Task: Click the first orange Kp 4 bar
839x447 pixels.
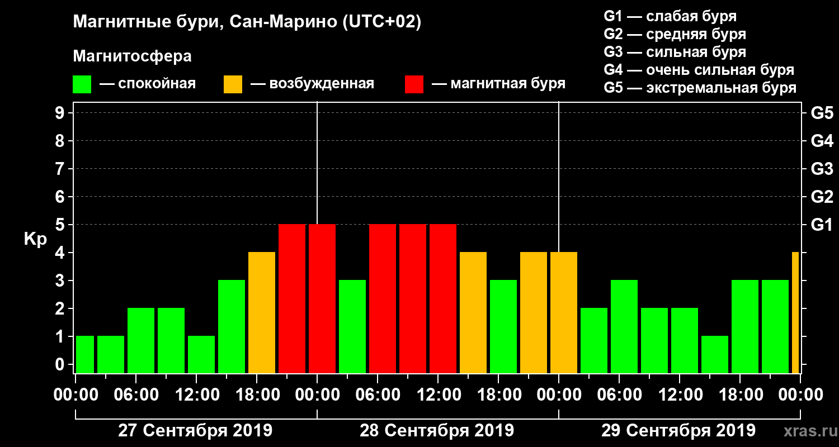Action: tap(262, 313)
